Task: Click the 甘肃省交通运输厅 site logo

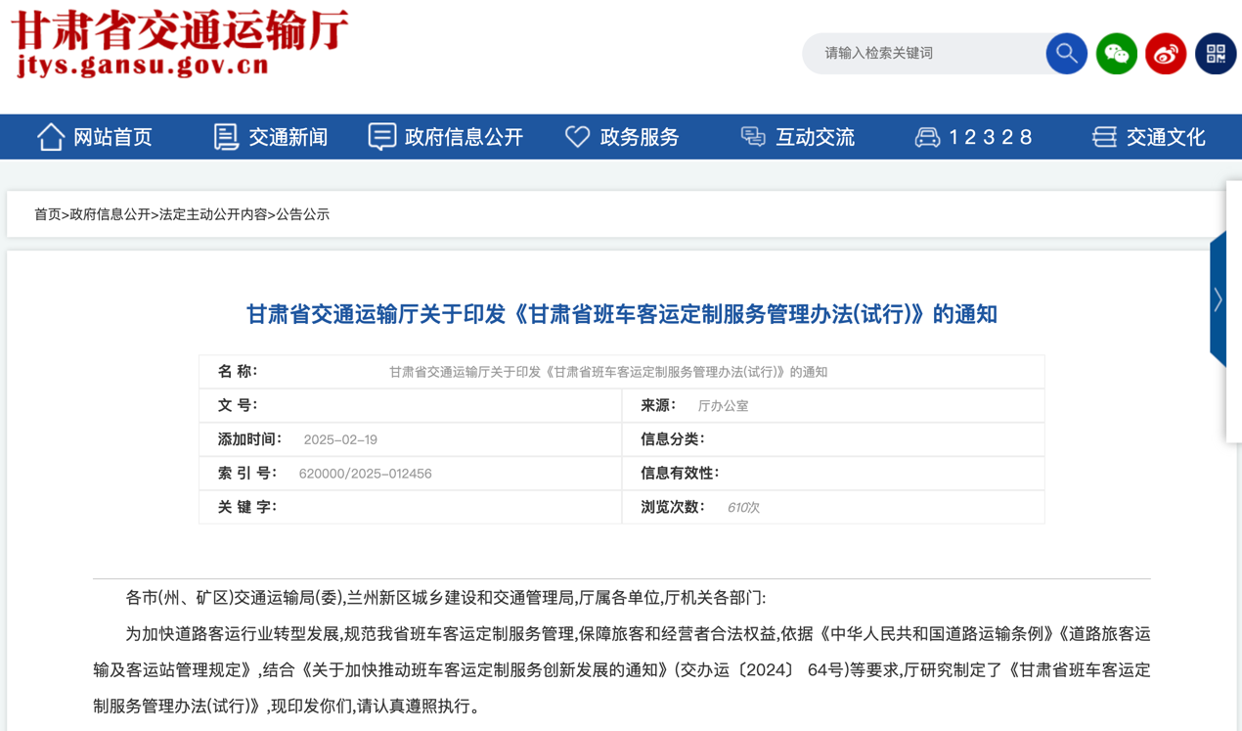Action: pos(180,43)
